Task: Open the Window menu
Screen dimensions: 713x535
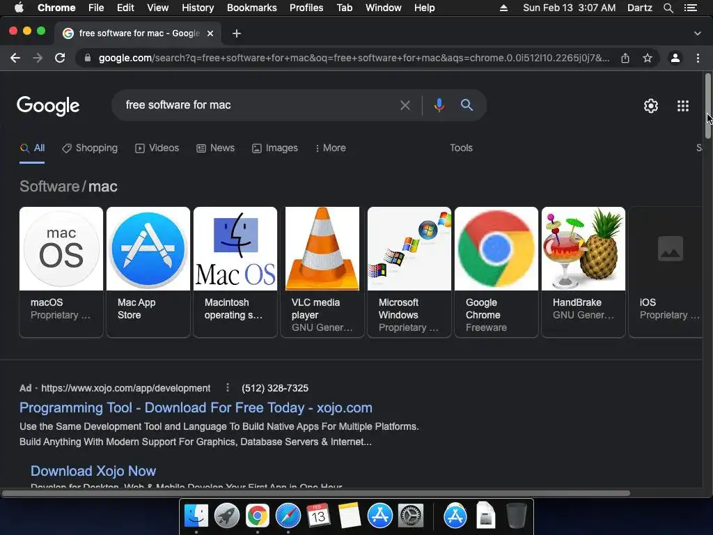Action: pos(384,8)
